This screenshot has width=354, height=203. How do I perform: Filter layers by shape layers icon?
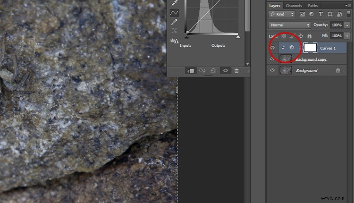pyautogui.click(x=330, y=14)
